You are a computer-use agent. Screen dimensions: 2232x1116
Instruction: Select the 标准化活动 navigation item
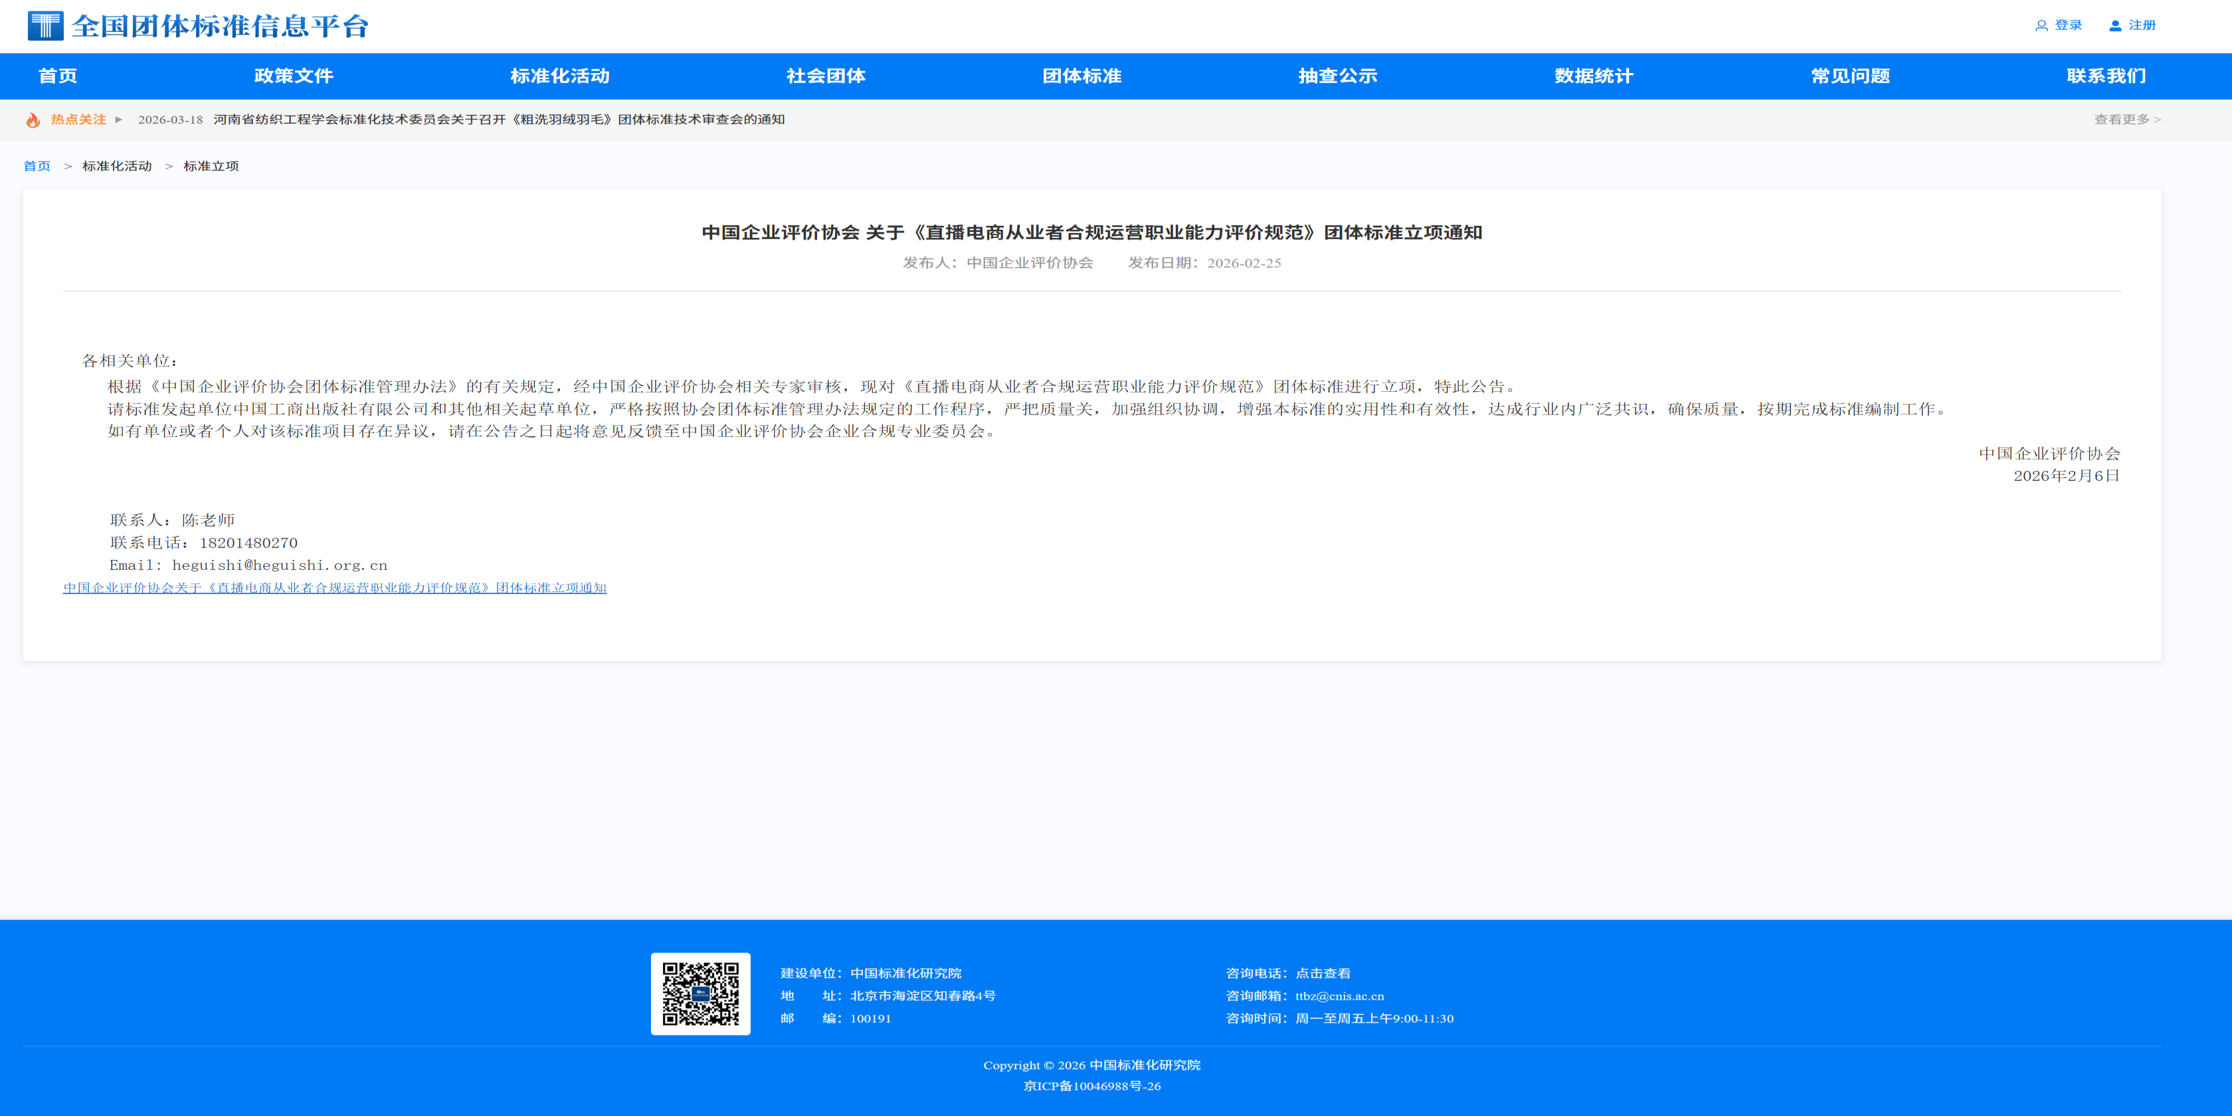[560, 76]
